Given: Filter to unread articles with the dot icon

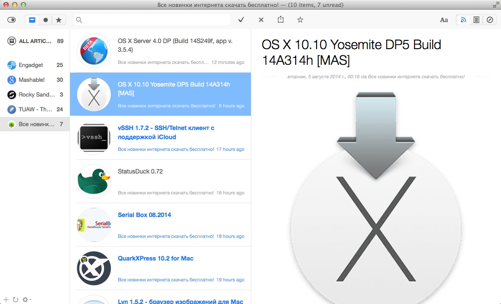Looking at the screenshot, I should pos(46,20).
